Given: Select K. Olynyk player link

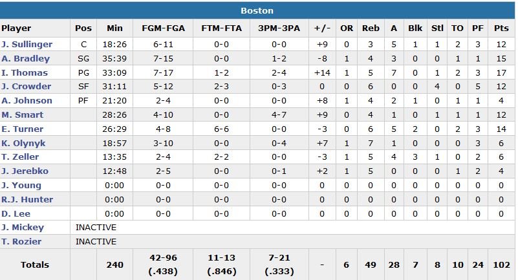Looking at the screenshot, I should point(25,143).
